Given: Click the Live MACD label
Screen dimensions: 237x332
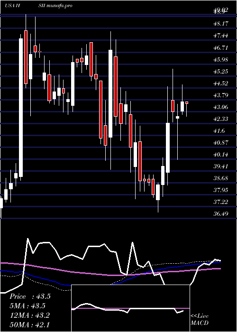Looking at the screenshot, I should click(200, 320).
